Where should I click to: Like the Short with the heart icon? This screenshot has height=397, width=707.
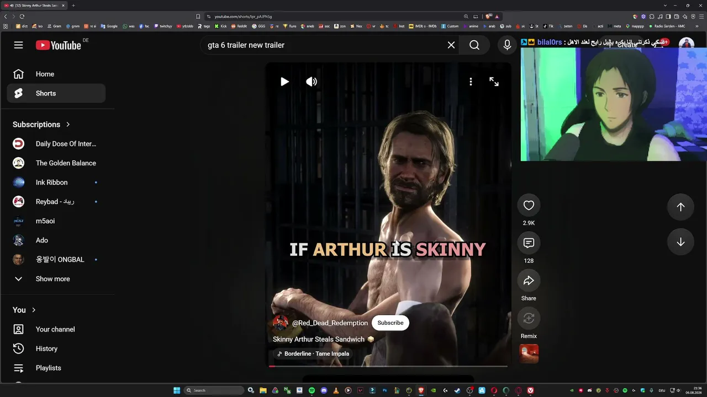(529, 205)
